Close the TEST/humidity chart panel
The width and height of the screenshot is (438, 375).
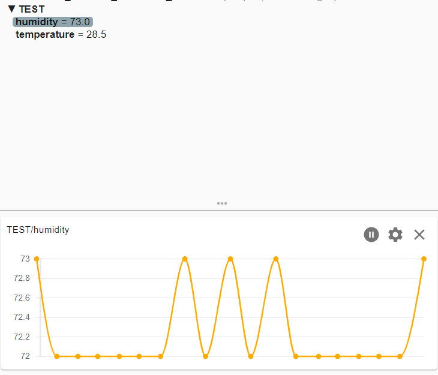[419, 235]
